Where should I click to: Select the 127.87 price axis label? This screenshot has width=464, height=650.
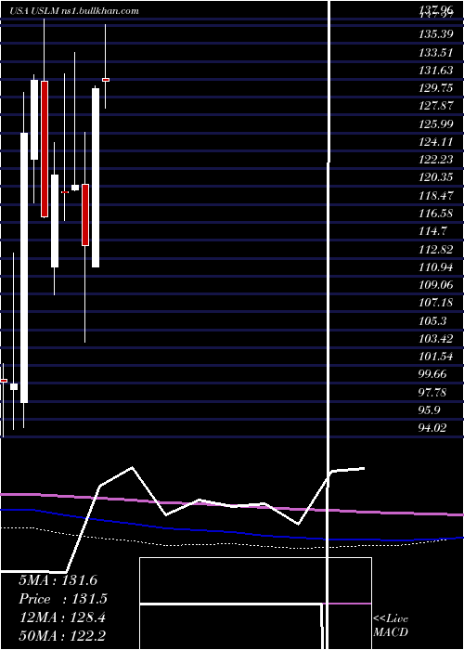[435, 106]
